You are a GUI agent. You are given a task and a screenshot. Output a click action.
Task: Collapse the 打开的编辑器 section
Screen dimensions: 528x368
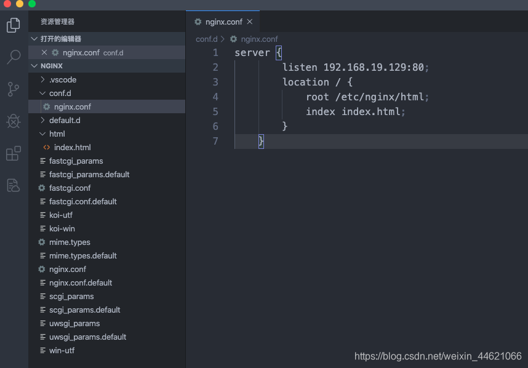[34, 39]
